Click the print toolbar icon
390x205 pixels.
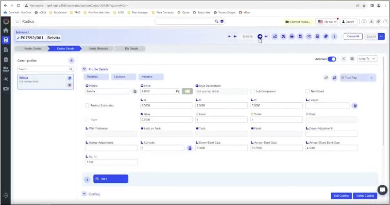pyautogui.click(x=292, y=37)
